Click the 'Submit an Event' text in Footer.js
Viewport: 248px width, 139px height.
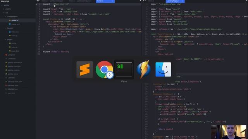64,34
